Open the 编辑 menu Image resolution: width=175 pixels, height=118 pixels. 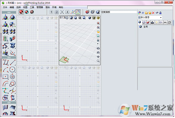click(x=12, y=7)
